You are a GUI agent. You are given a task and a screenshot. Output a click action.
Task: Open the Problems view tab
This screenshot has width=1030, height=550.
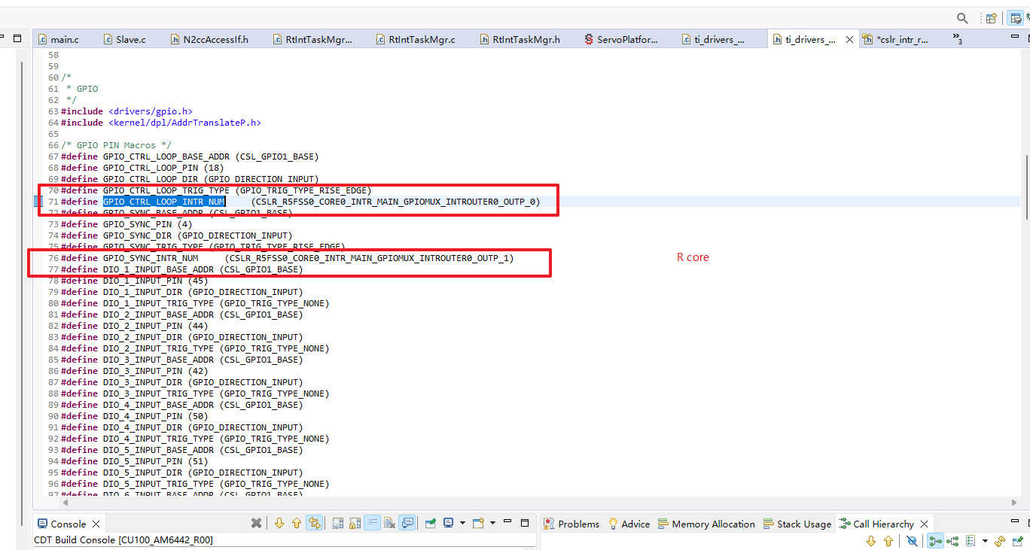(x=572, y=524)
